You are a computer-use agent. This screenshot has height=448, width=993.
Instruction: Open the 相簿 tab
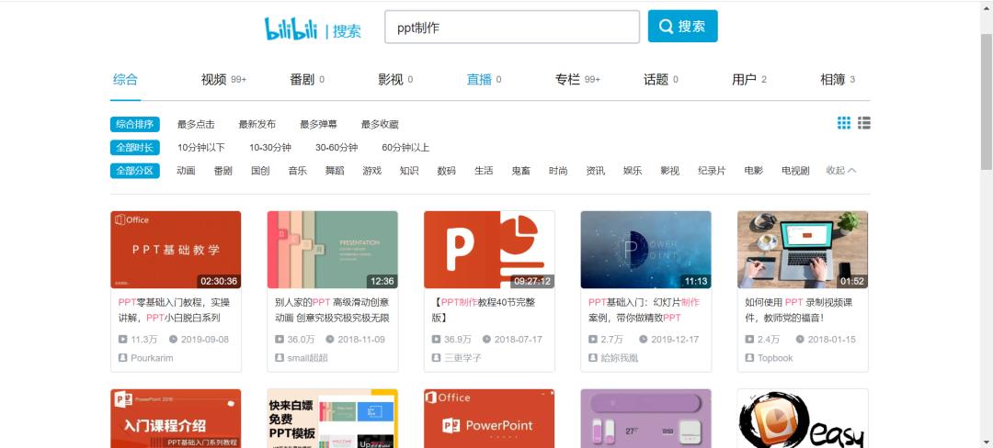(x=838, y=80)
